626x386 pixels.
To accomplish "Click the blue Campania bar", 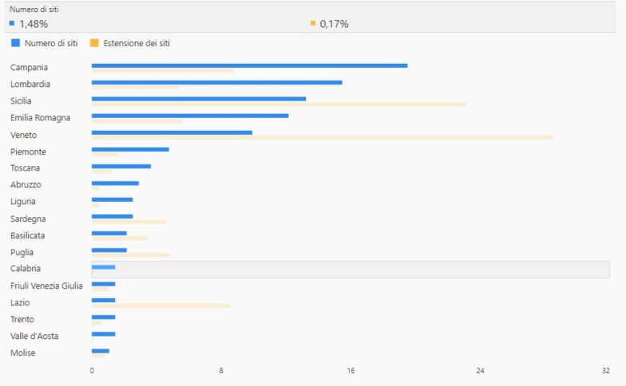I will [249, 65].
